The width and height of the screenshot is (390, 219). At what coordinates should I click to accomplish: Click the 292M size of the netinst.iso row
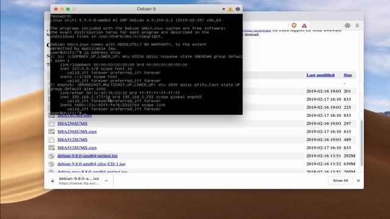[349, 156]
